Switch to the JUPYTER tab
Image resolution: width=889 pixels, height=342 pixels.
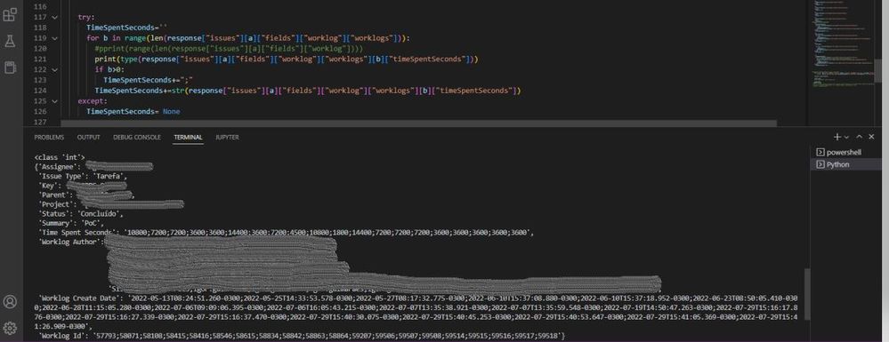coord(227,138)
